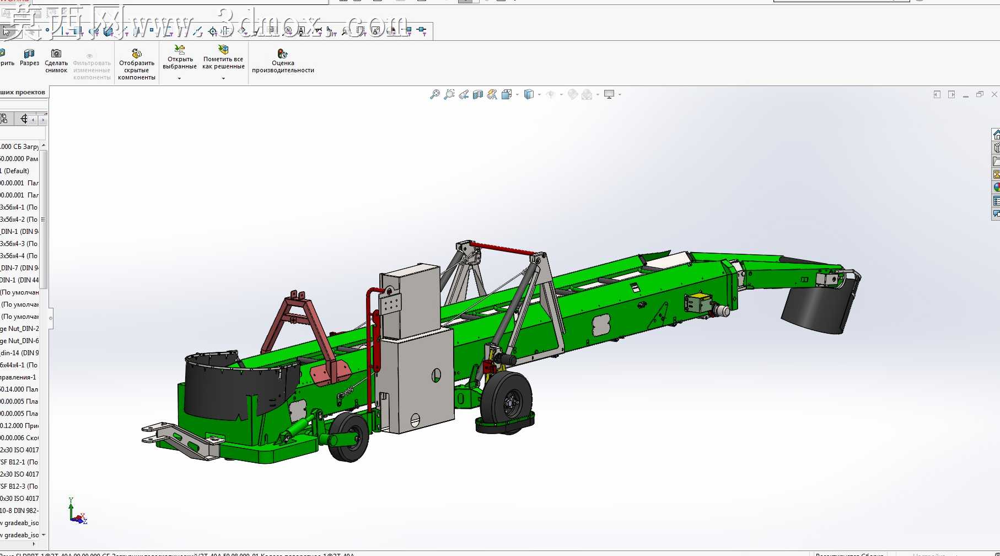The width and height of the screenshot is (1000, 556).
Task: Select tree row "0.00.006 Ско"
Action: coord(19,438)
